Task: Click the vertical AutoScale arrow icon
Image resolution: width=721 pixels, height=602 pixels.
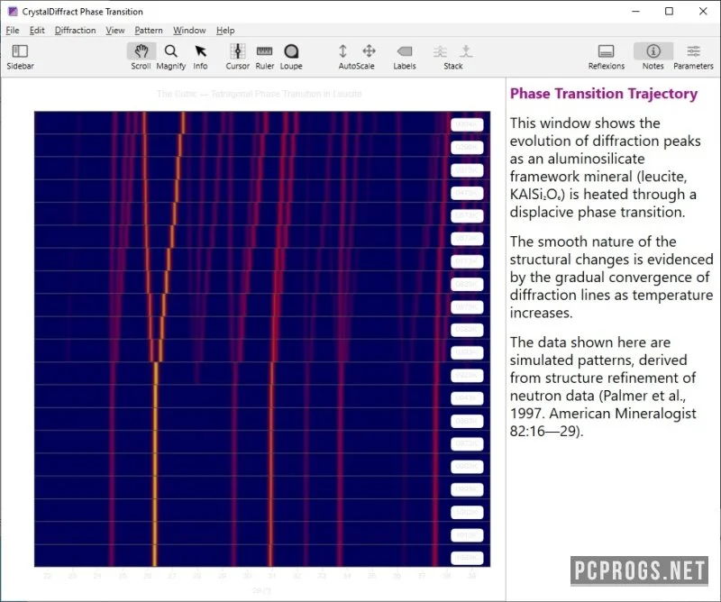Action: [342, 51]
